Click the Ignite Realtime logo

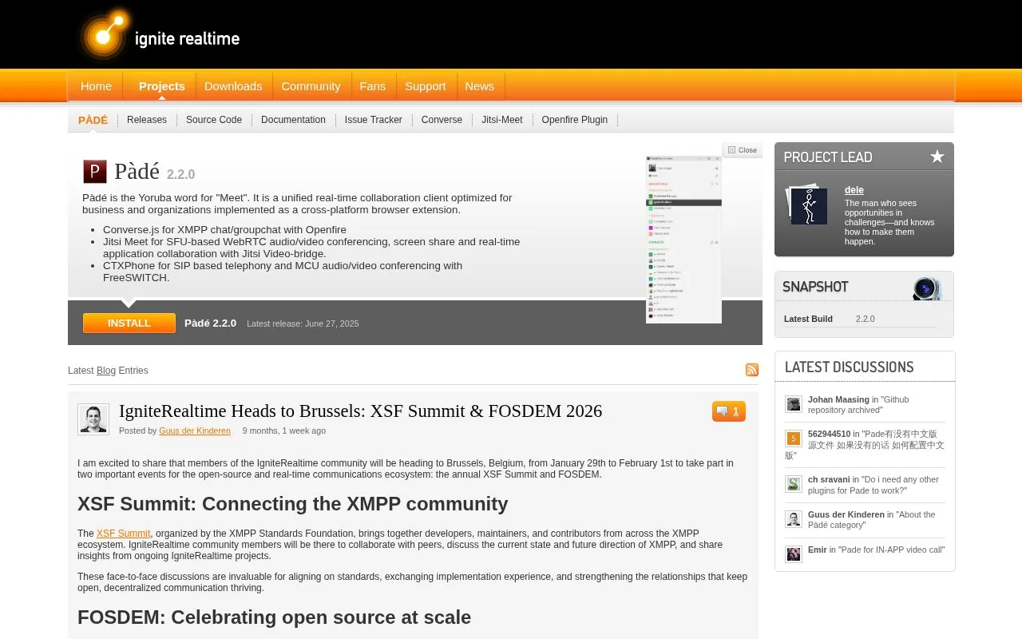point(160,35)
